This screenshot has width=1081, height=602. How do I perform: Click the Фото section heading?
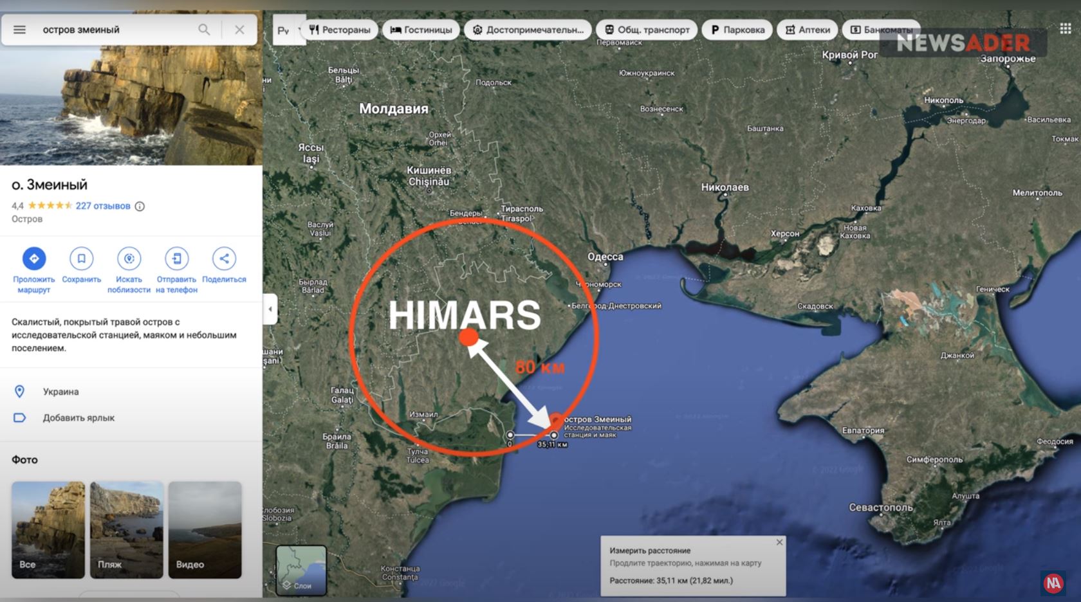(x=24, y=460)
